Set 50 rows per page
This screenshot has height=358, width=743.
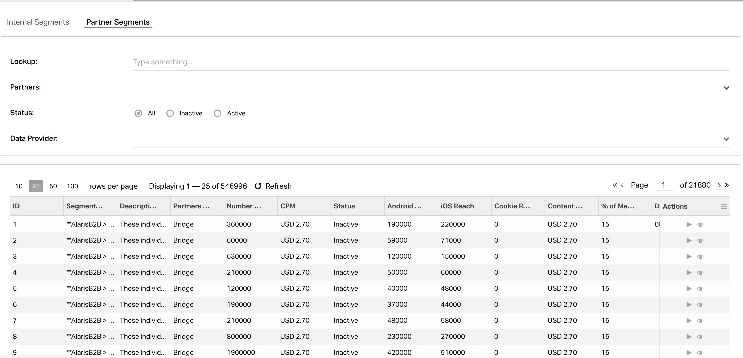click(x=53, y=186)
